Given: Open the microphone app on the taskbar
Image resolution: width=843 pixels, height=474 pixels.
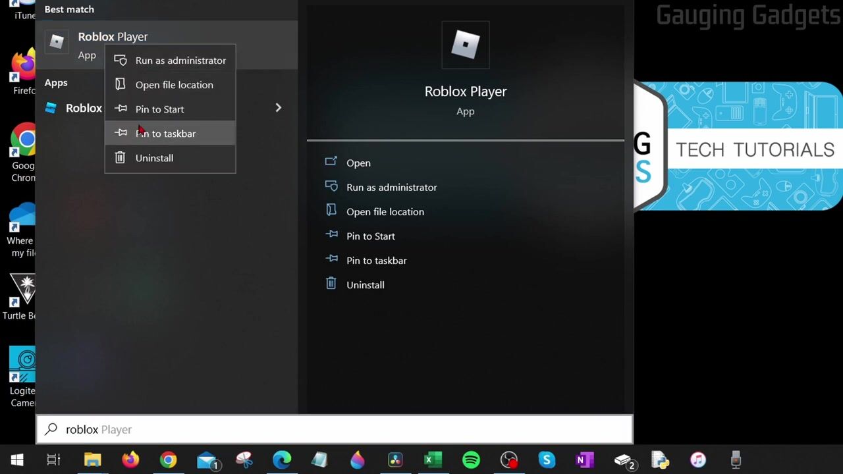Looking at the screenshot, I should 736,460.
